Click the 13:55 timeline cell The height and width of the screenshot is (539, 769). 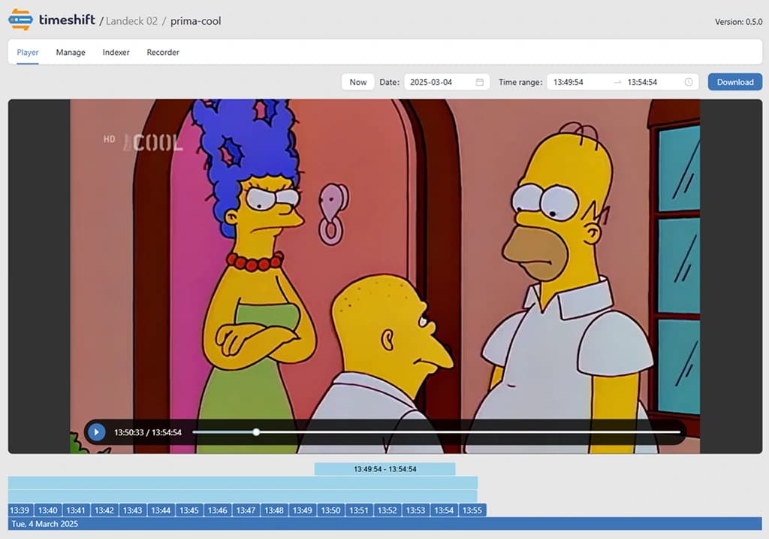click(472, 510)
